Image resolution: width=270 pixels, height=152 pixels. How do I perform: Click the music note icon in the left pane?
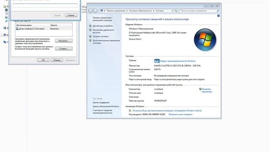click(x=6, y=21)
